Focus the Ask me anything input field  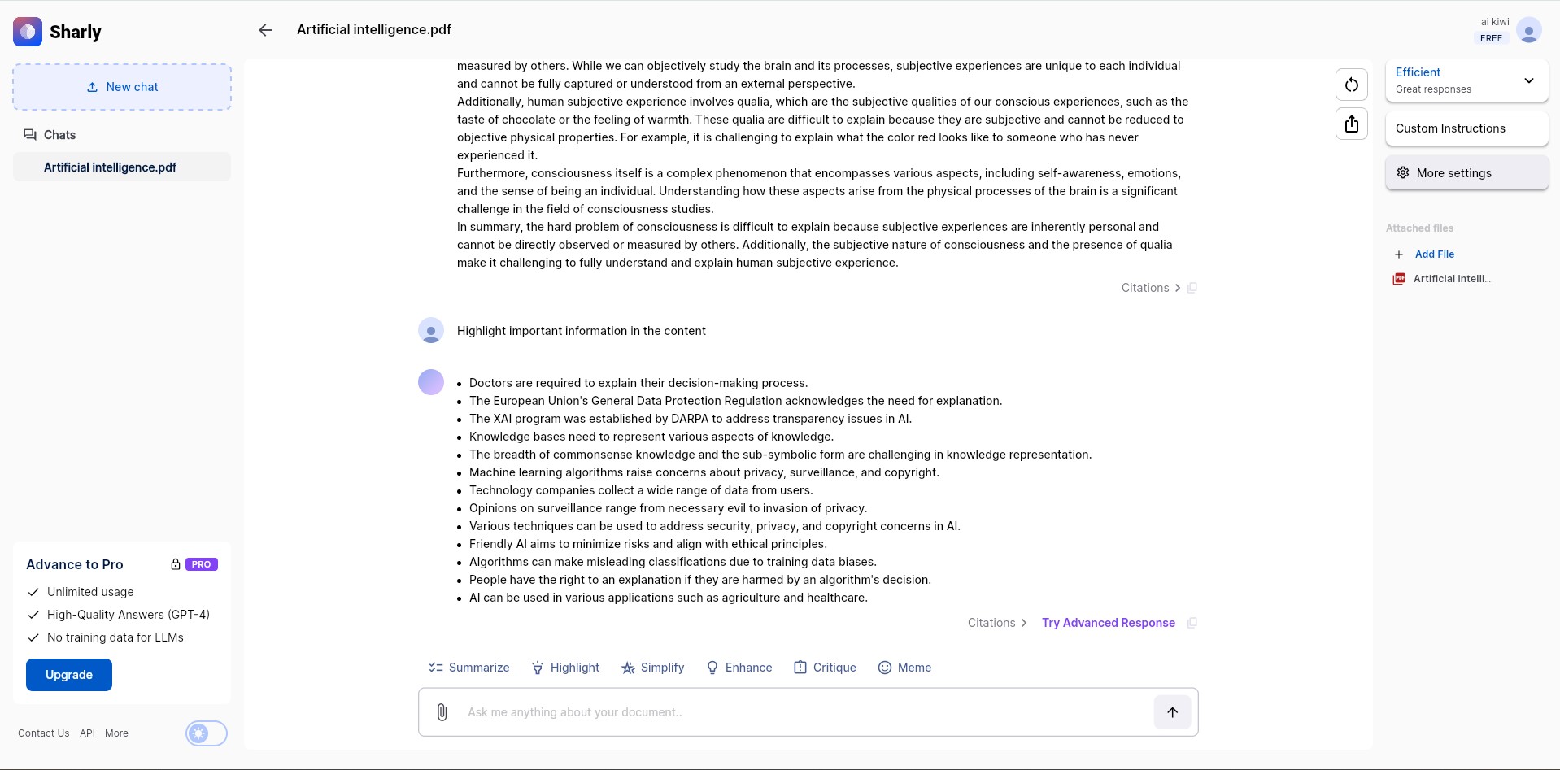tap(805, 712)
